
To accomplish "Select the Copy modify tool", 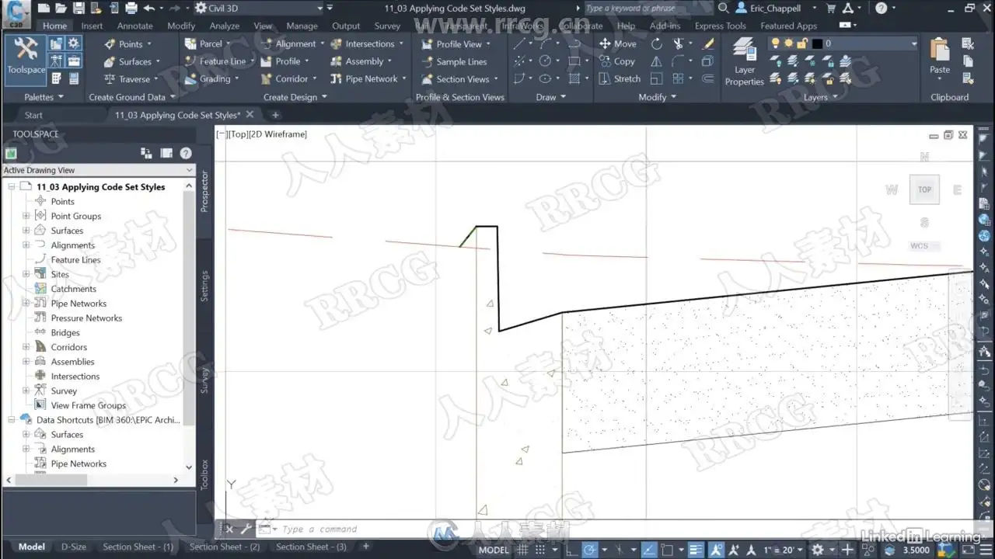I will (x=617, y=61).
